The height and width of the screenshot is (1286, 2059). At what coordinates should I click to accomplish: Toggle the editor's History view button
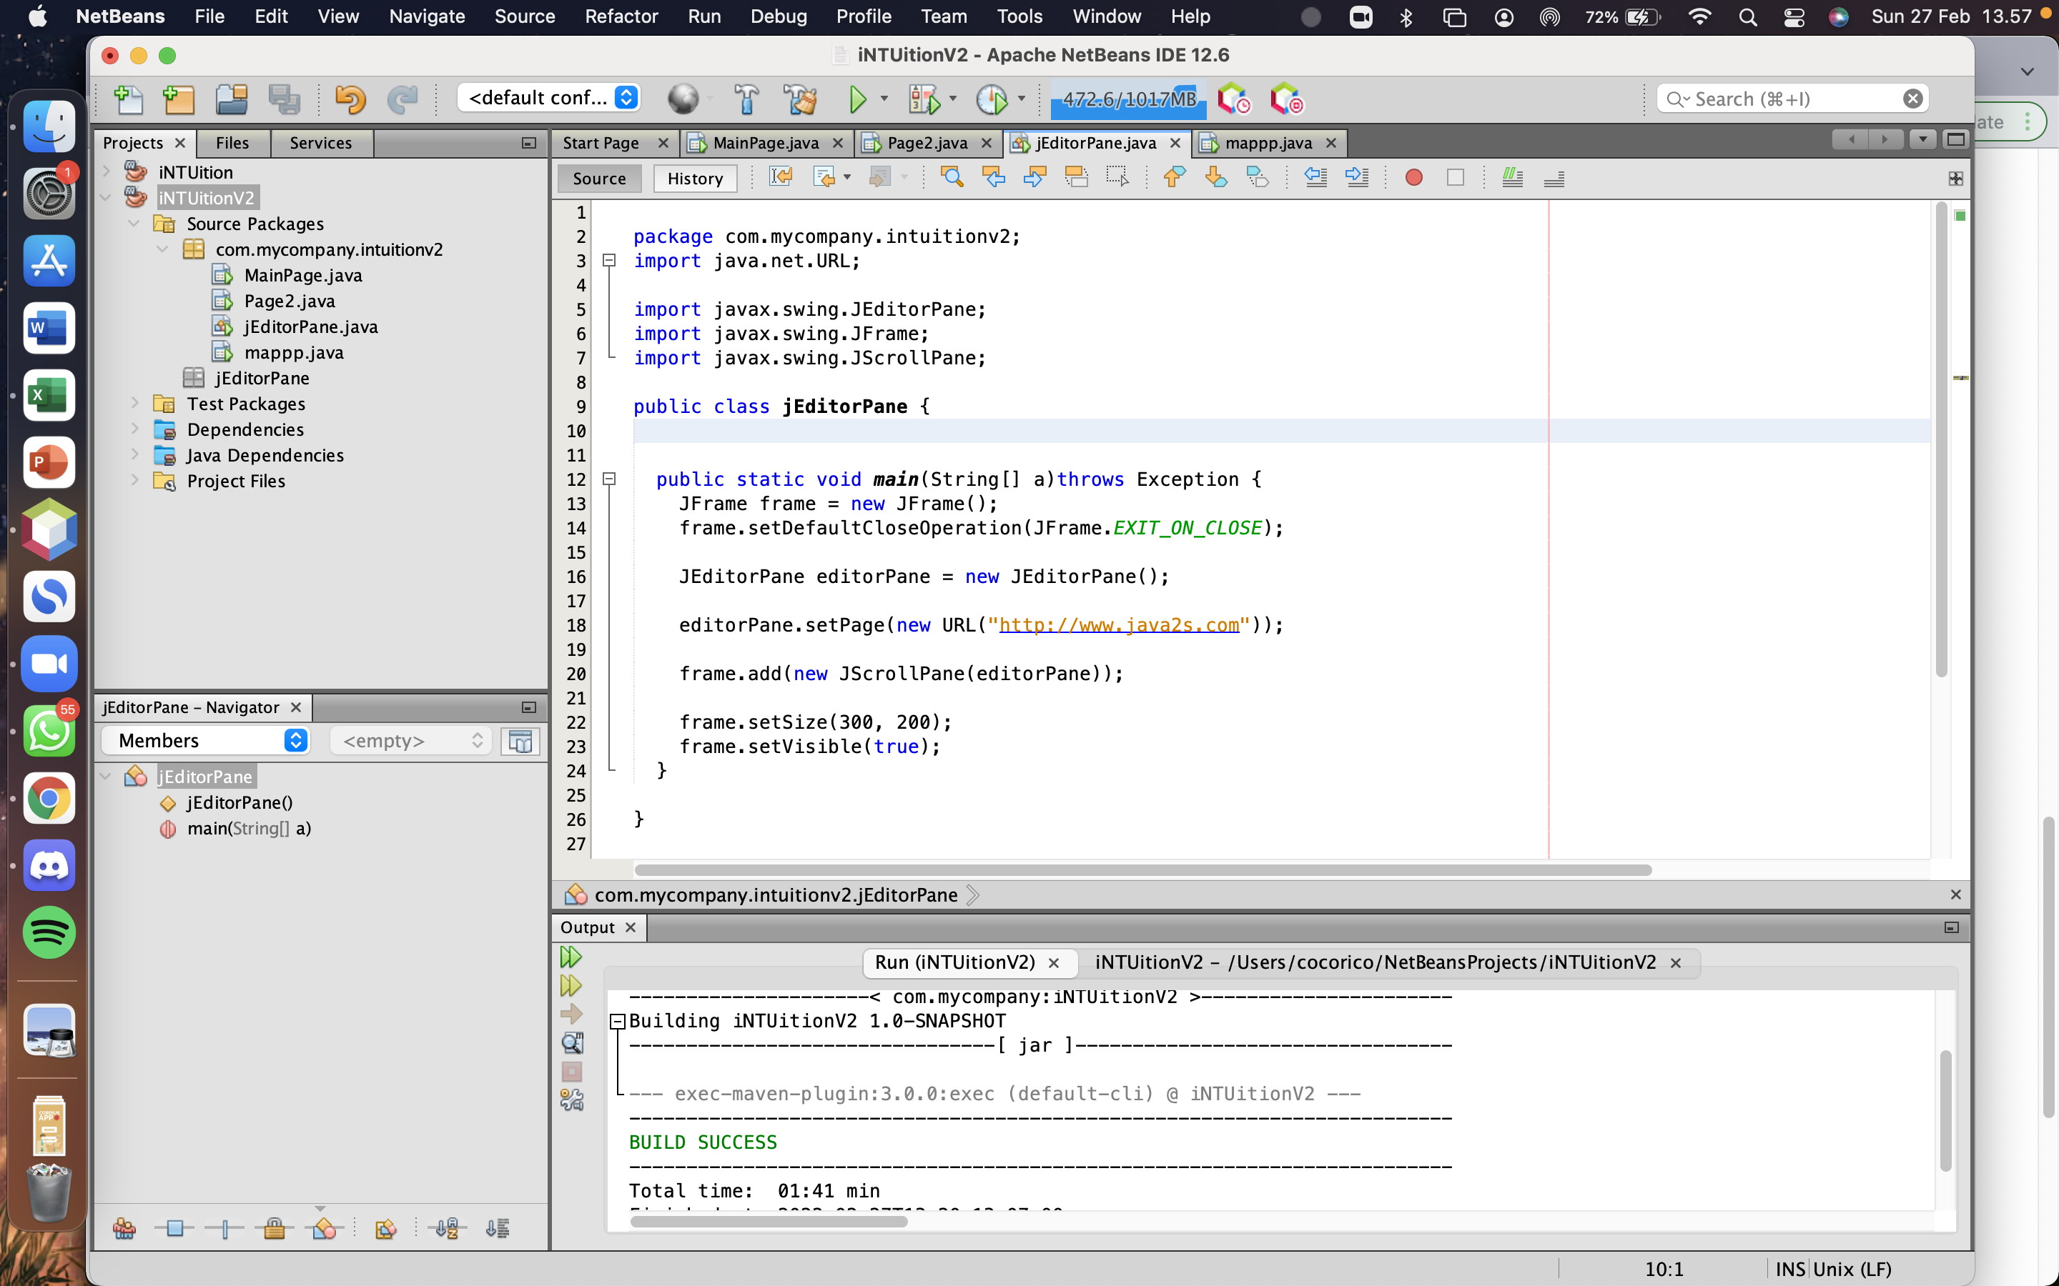pyautogui.click(x=694, y=179)
